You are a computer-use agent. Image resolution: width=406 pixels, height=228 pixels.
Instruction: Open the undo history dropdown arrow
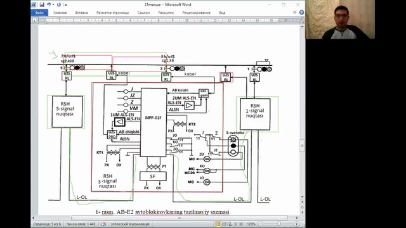coord(53,4)
